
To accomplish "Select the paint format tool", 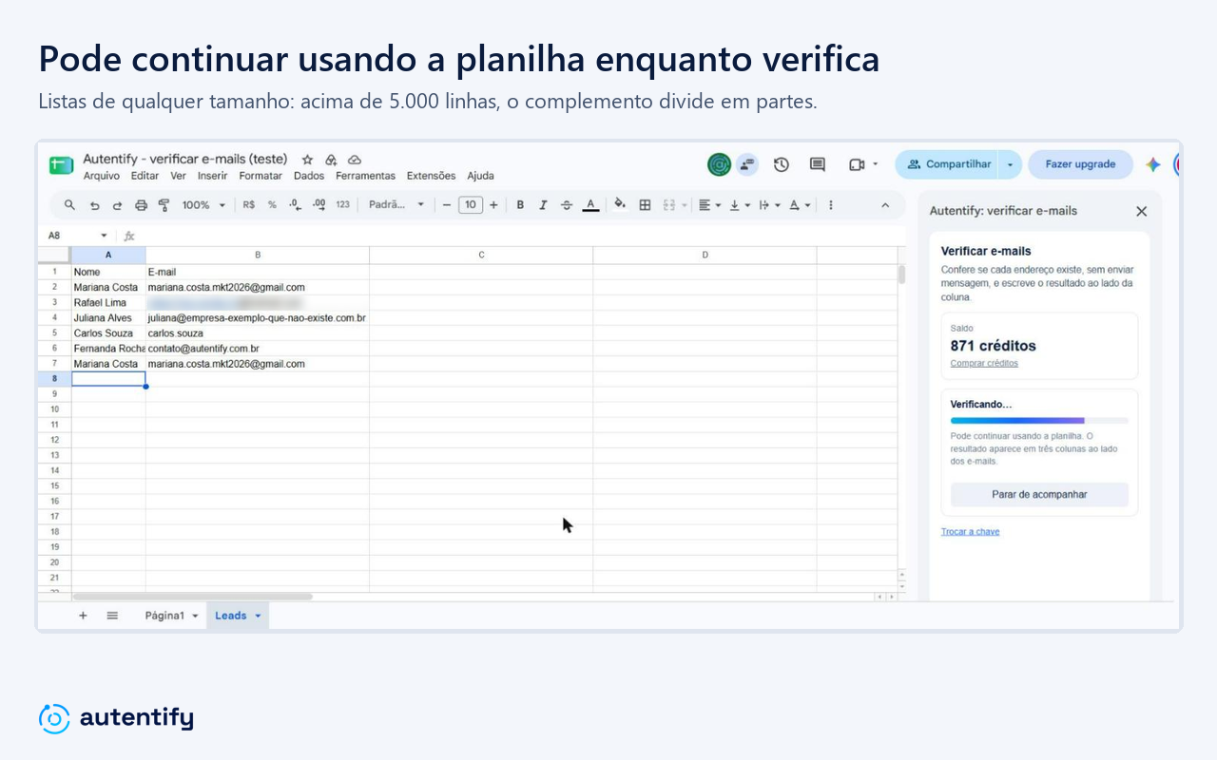I will click(164, 205).
